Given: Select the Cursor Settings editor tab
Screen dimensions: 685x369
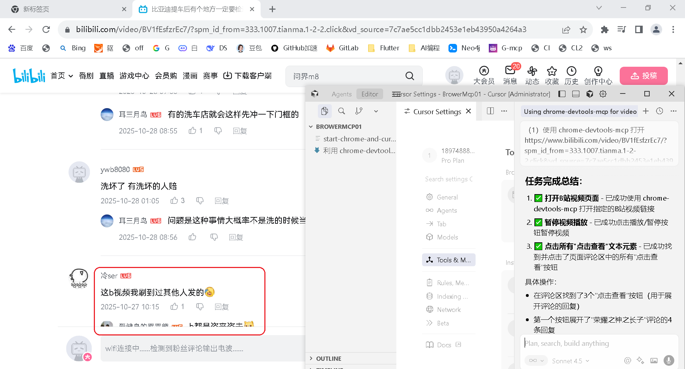Looking at the screenshot, I should [x=437, y=111].
